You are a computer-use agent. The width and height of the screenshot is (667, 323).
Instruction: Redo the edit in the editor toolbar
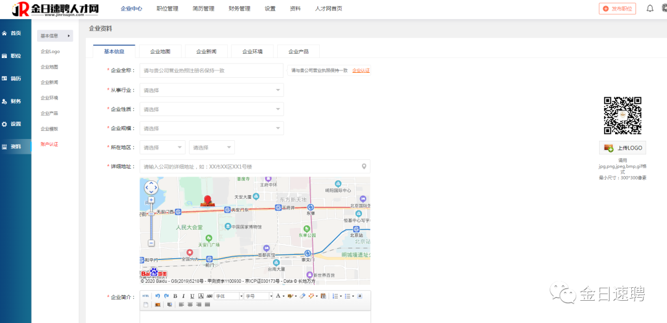point(166,296)
